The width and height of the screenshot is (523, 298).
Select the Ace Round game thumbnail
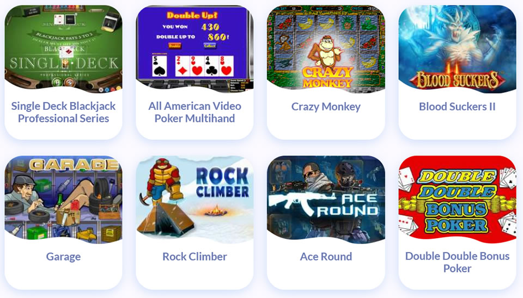(326, 199)
